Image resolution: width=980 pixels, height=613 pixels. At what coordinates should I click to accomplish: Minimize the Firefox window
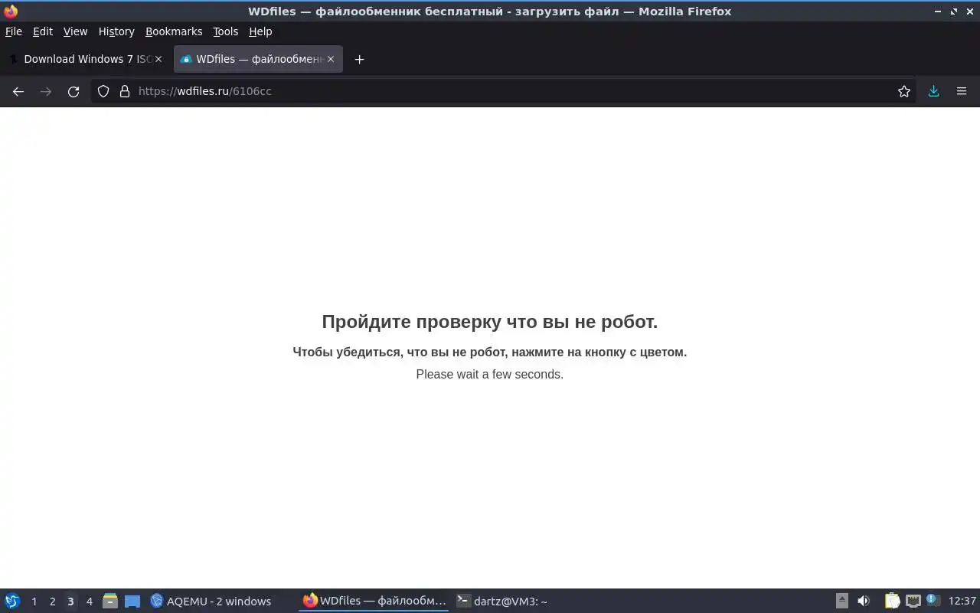(x=939, y=11)
